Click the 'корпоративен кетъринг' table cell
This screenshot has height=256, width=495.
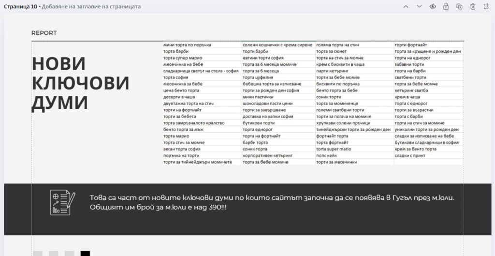pos(267,155)
